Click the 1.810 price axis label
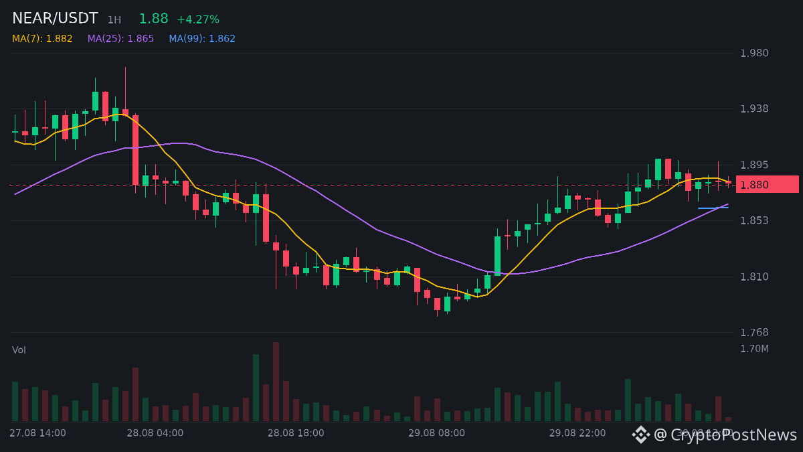The image size is (803, 452). coord(754,277)
